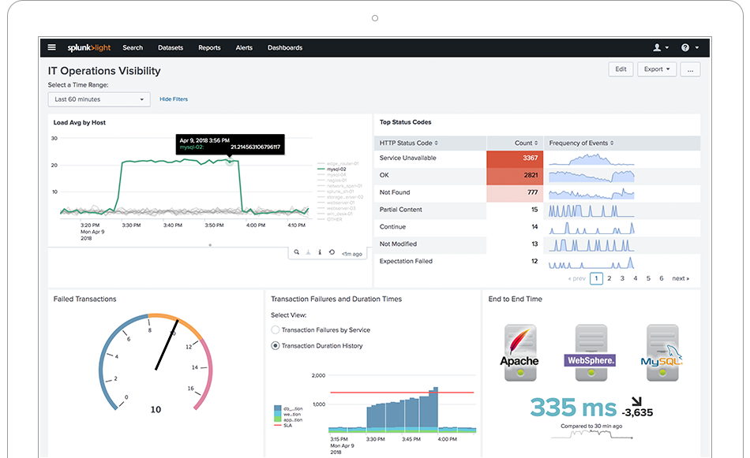The image size is (750, 458).
Task: Sort by HTTP Status Code column
Action: tap(409, 143)
